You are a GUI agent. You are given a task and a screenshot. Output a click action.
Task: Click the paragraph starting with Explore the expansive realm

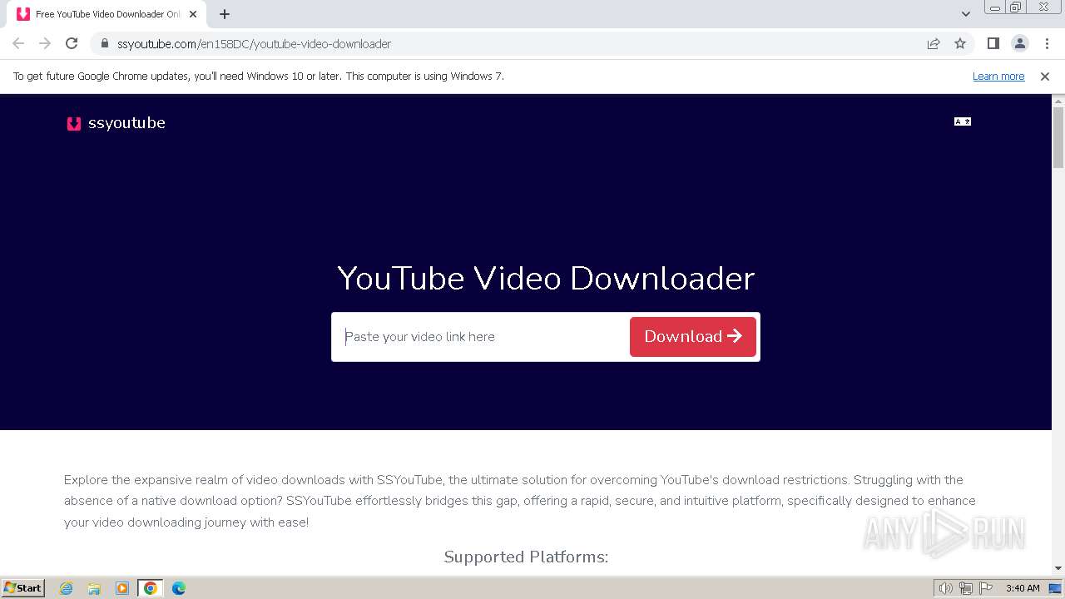click(x=520, y=501)
